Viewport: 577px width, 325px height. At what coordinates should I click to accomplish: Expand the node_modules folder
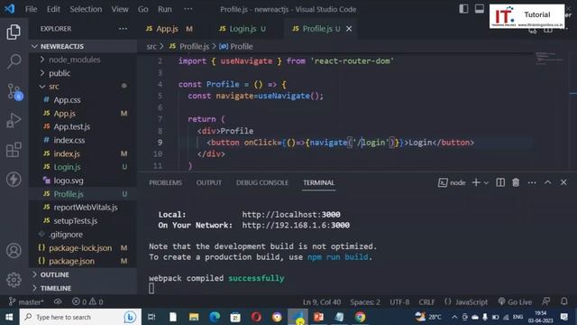click(83, 60)
